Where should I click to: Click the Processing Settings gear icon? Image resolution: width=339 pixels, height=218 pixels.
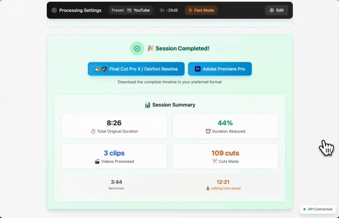pos(54,10)
